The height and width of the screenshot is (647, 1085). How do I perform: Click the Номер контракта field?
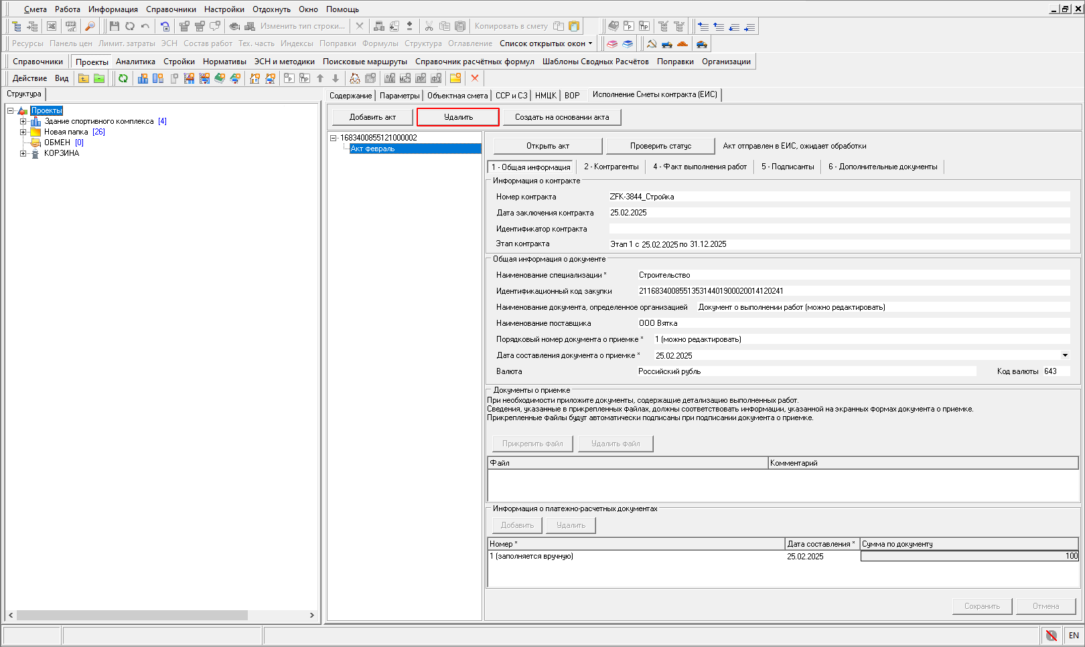coord(839,197)
